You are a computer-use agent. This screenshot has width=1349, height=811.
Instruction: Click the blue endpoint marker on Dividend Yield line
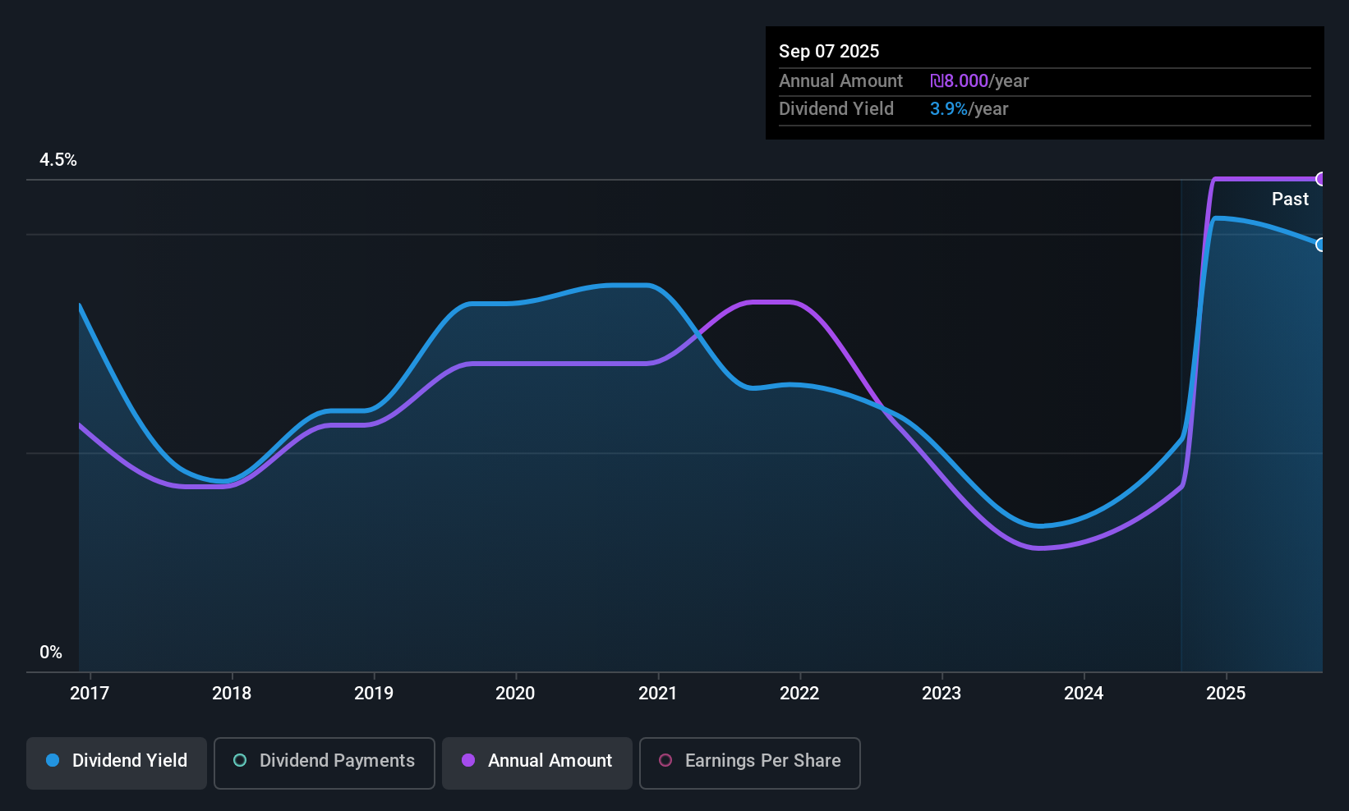coord(1320,245)
